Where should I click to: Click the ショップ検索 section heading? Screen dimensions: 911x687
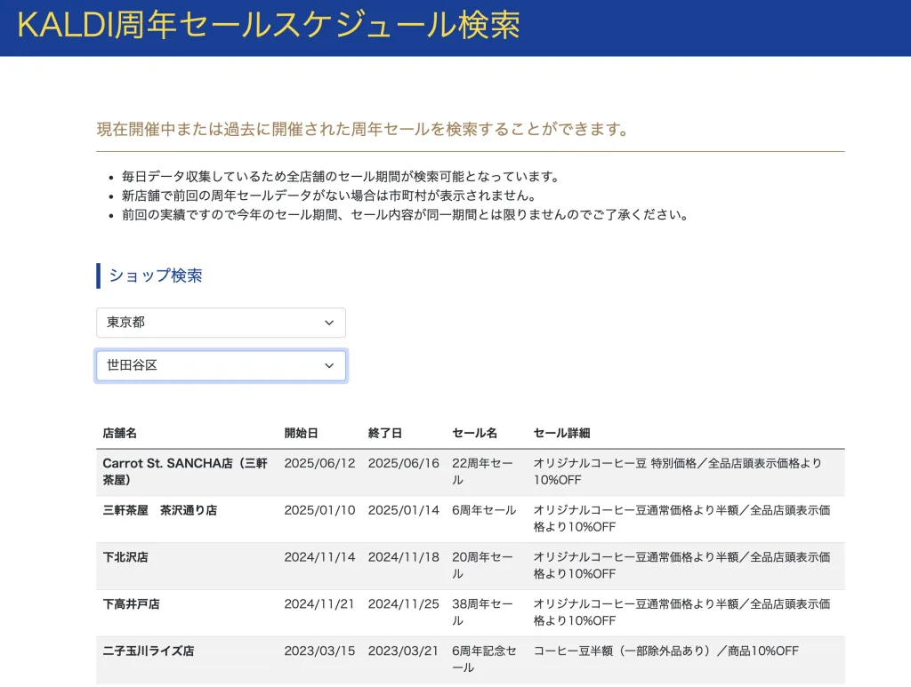pyautogui.click(x=157, y=276)
